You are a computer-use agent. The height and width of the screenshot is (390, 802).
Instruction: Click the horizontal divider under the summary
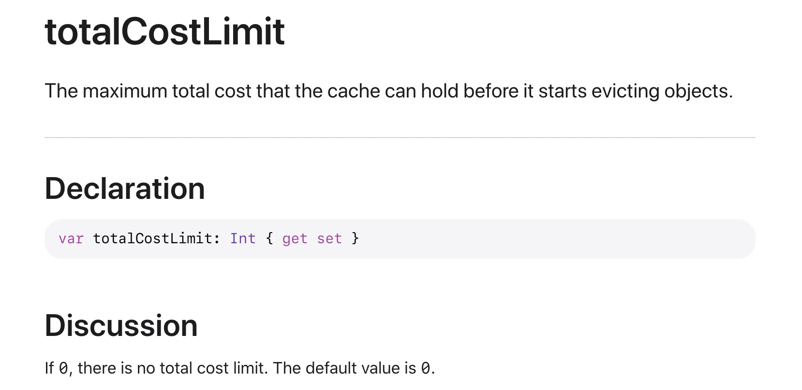click(x=400, y=138)
